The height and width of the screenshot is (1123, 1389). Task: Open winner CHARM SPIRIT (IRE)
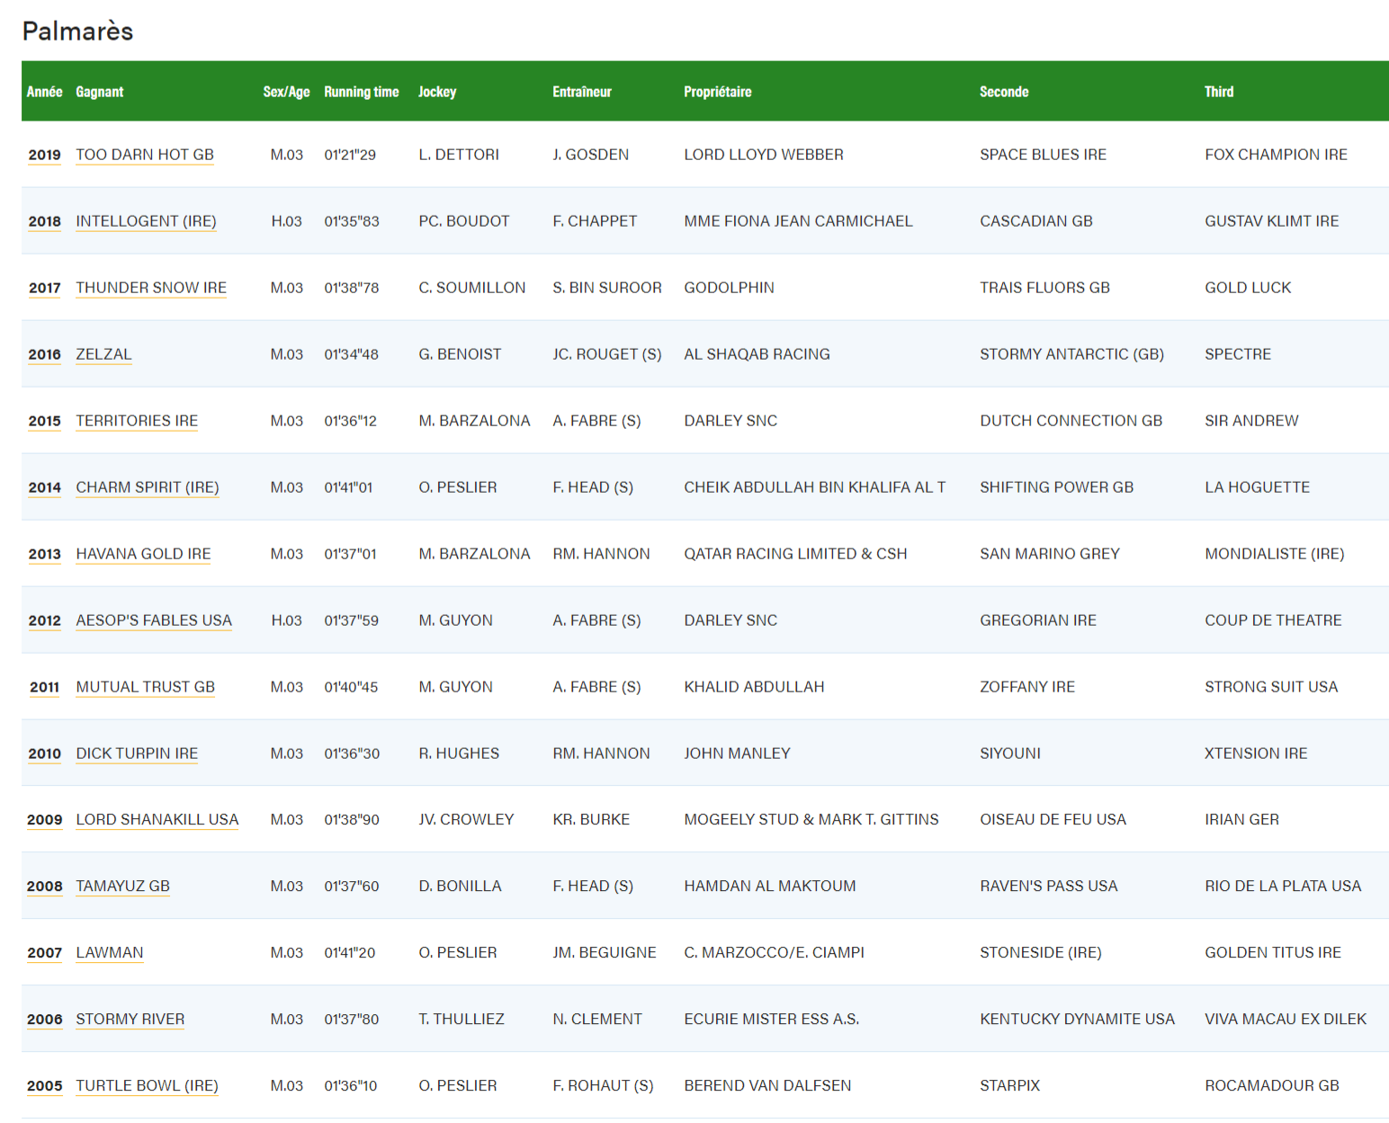148,487
